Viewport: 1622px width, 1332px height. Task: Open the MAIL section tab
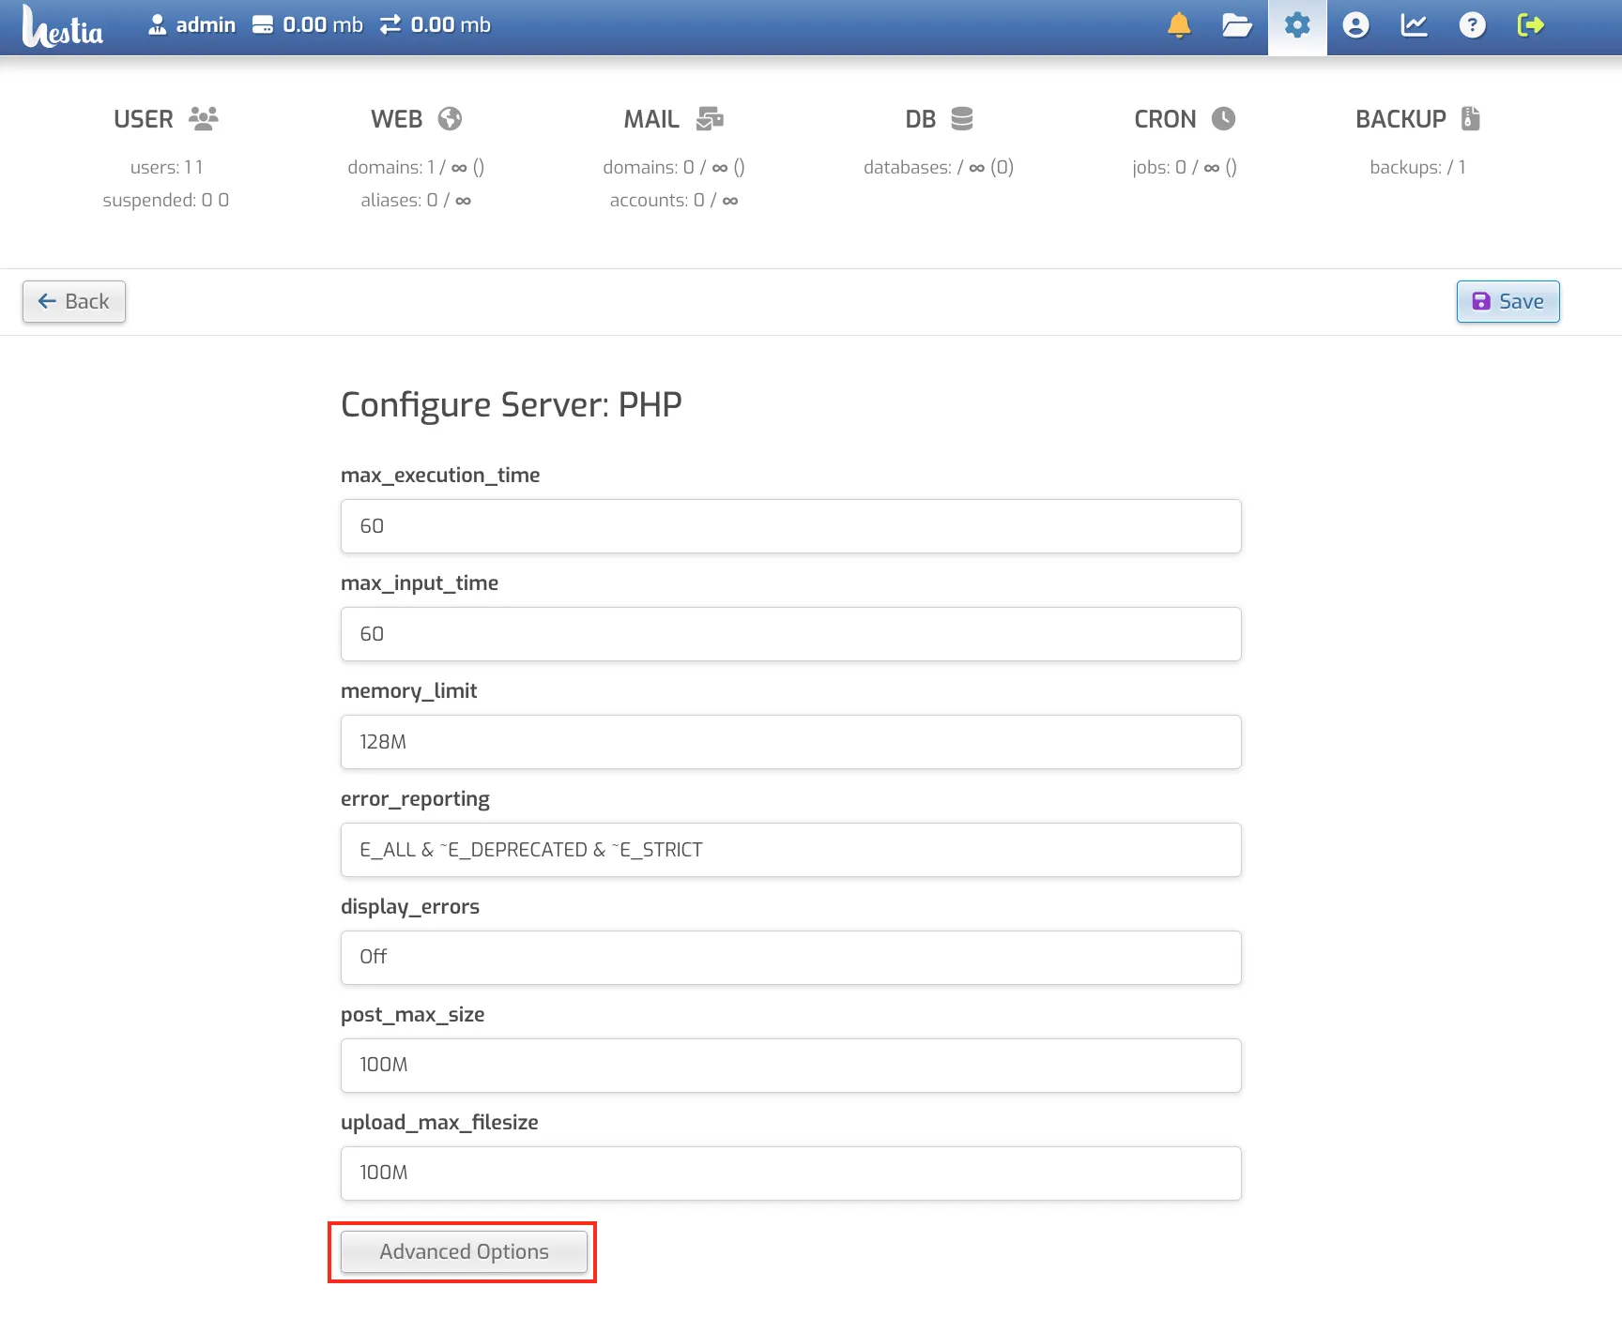pos(673,119)
